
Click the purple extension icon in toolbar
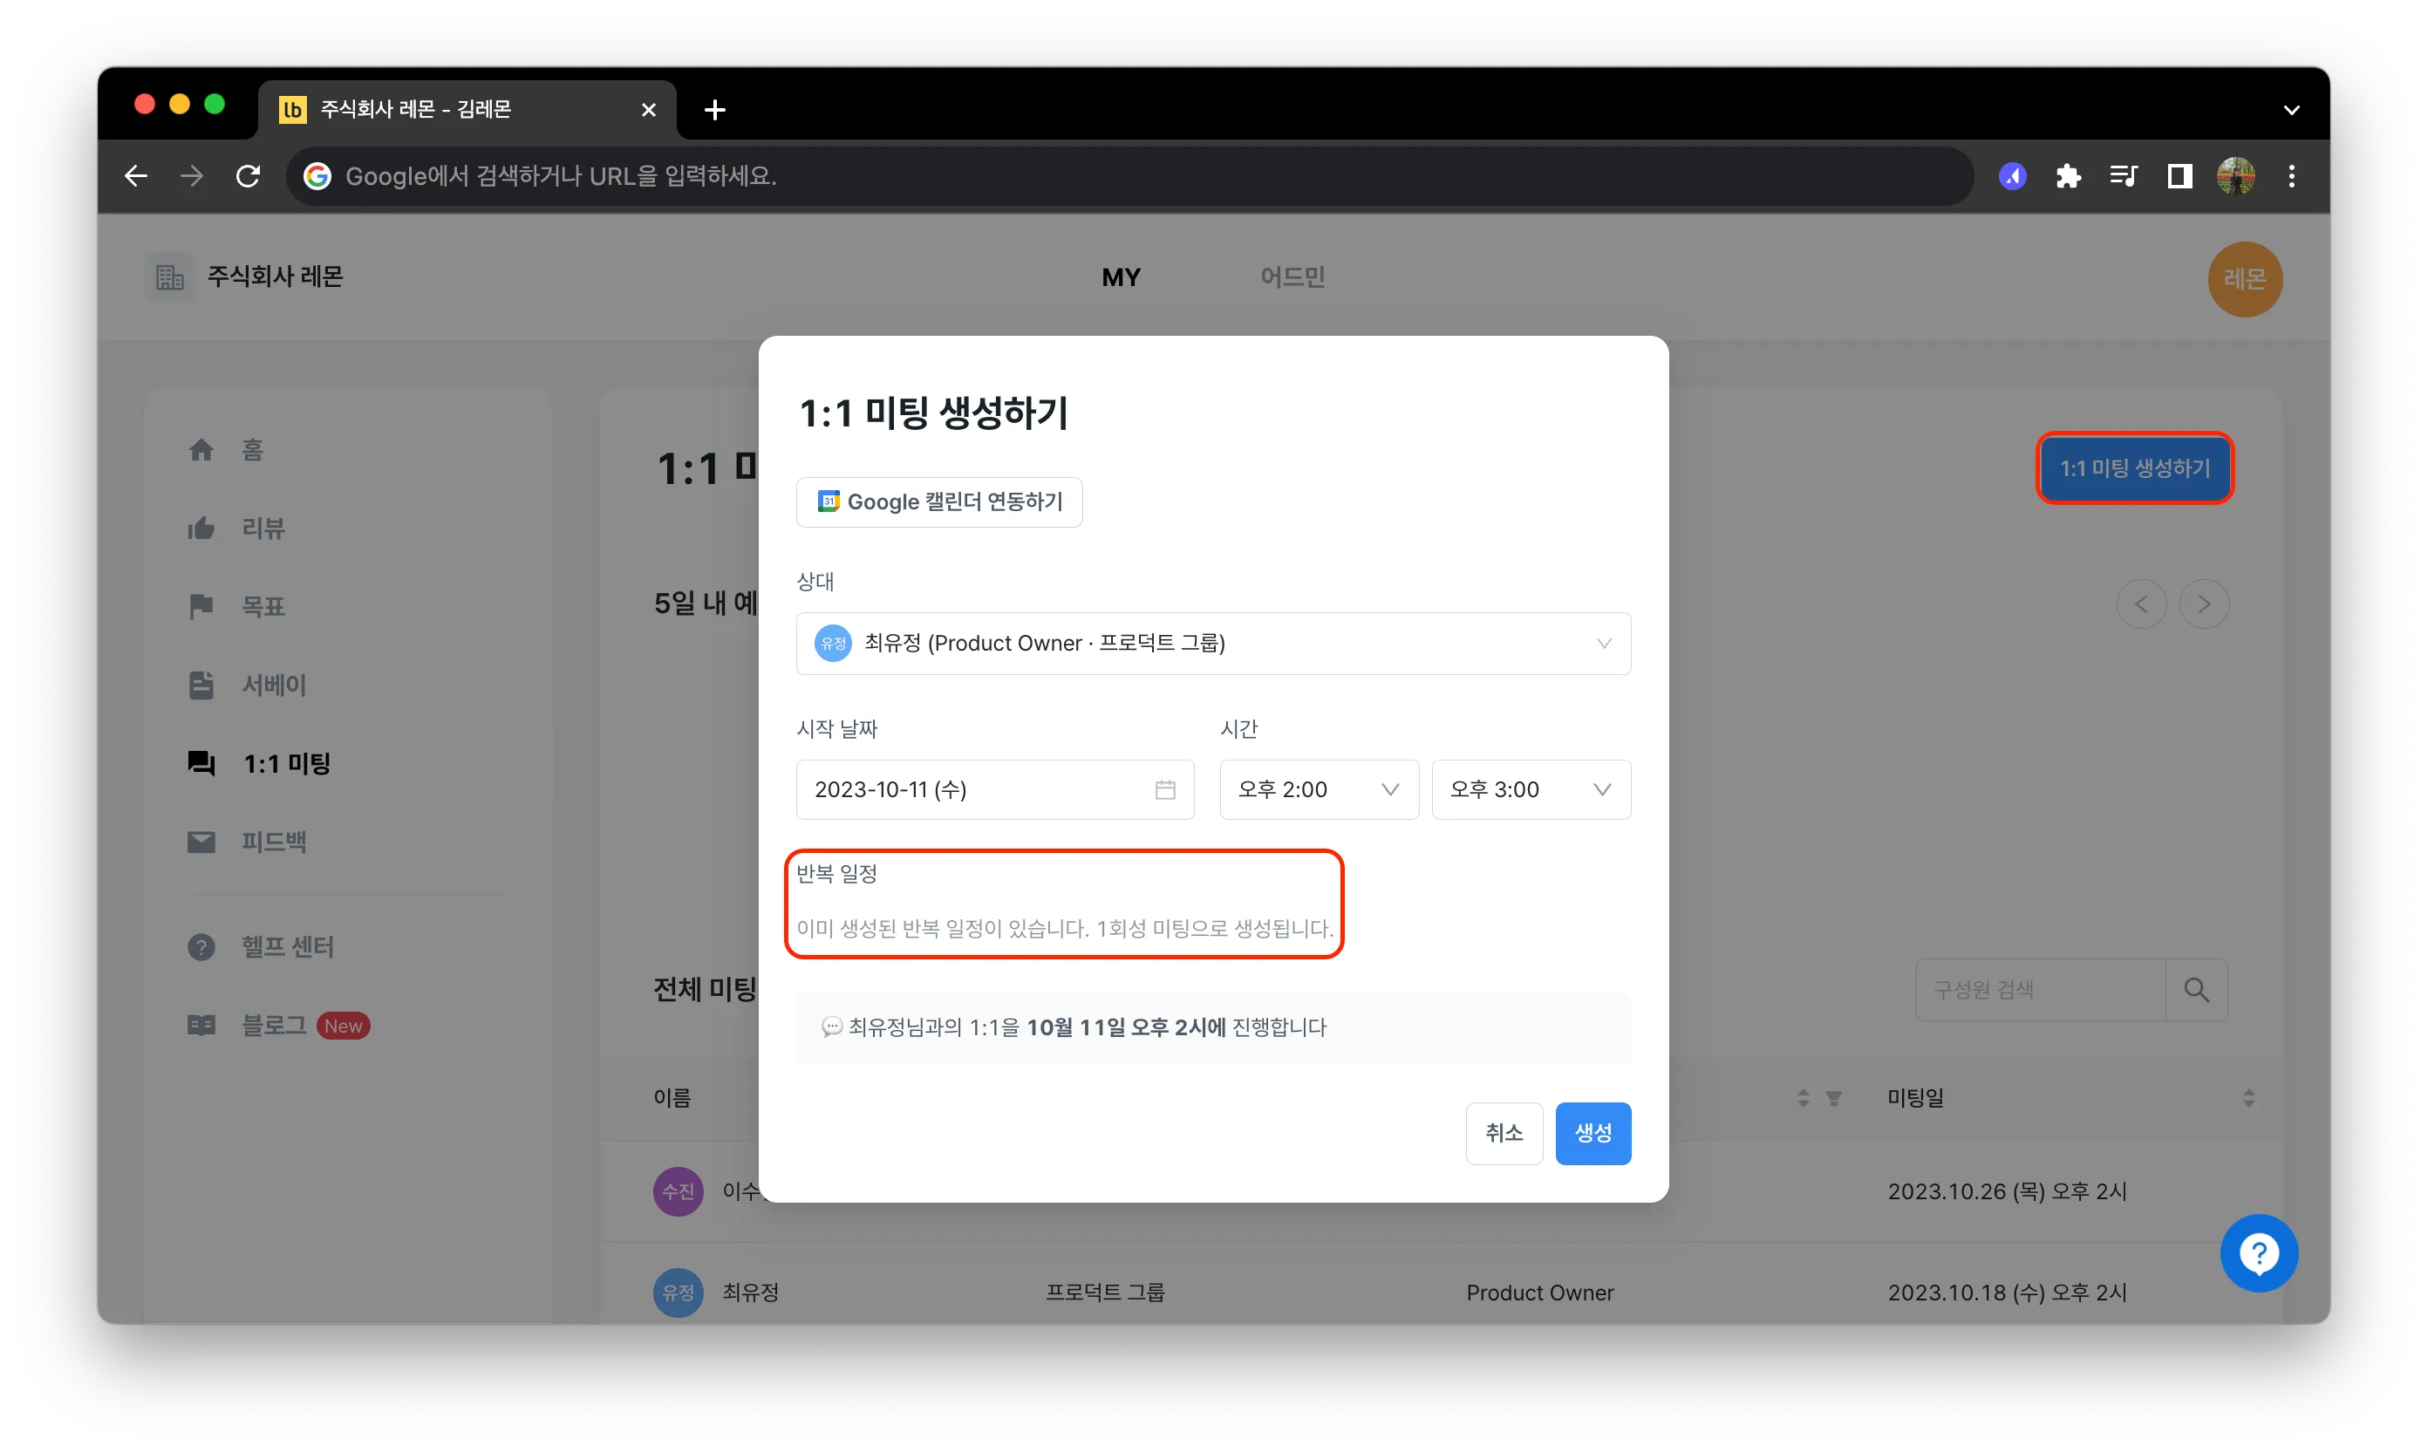(2013, 176)
